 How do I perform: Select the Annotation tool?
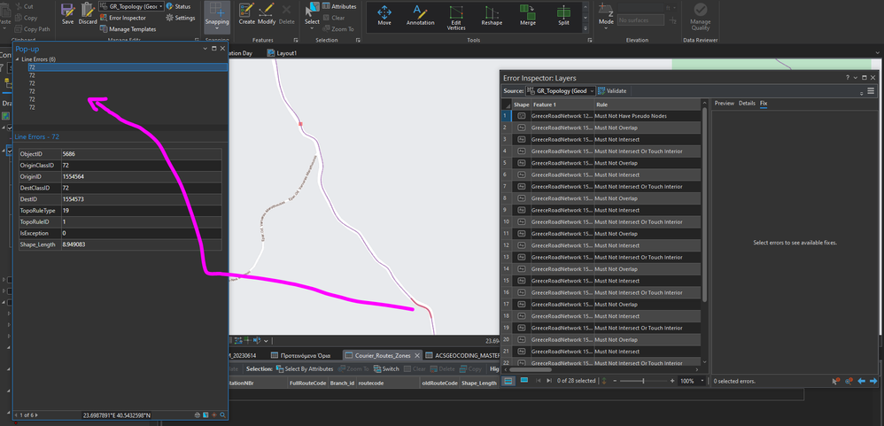click(420, 16)
